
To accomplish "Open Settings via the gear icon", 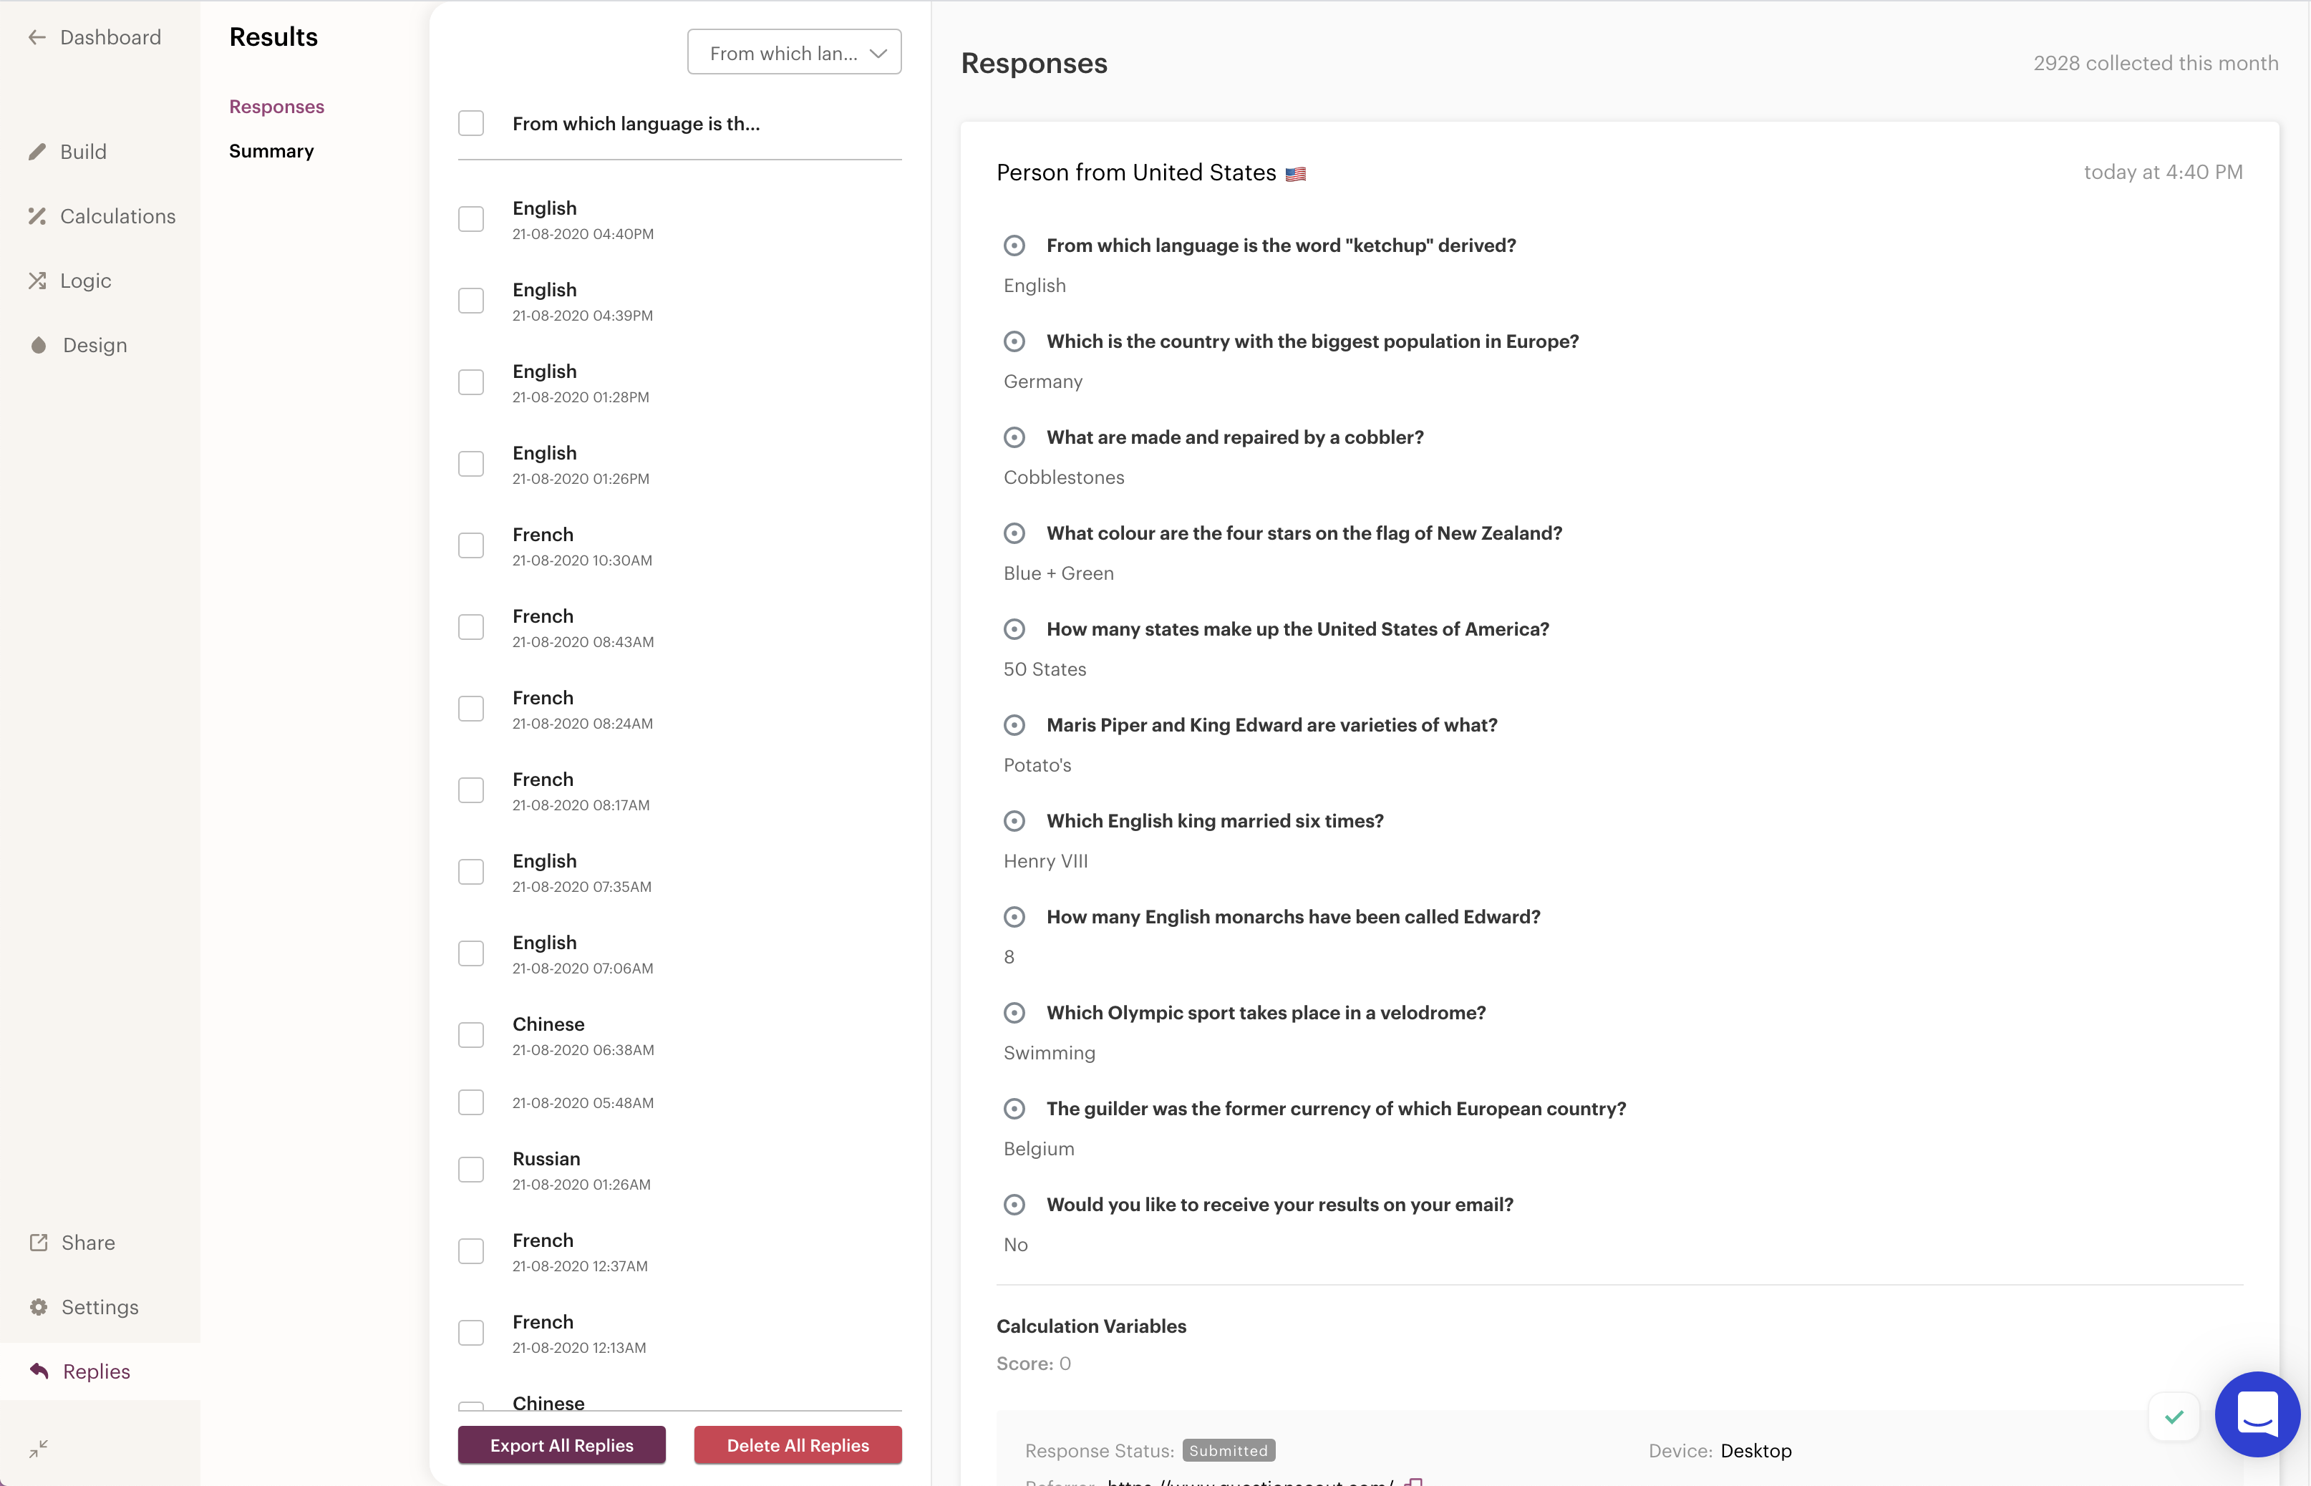I will (39, 1308).
